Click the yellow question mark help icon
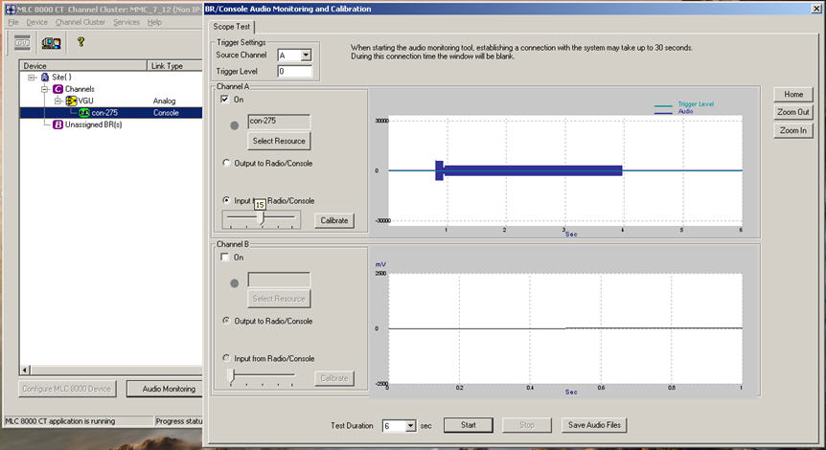 [x=80, y=42]
